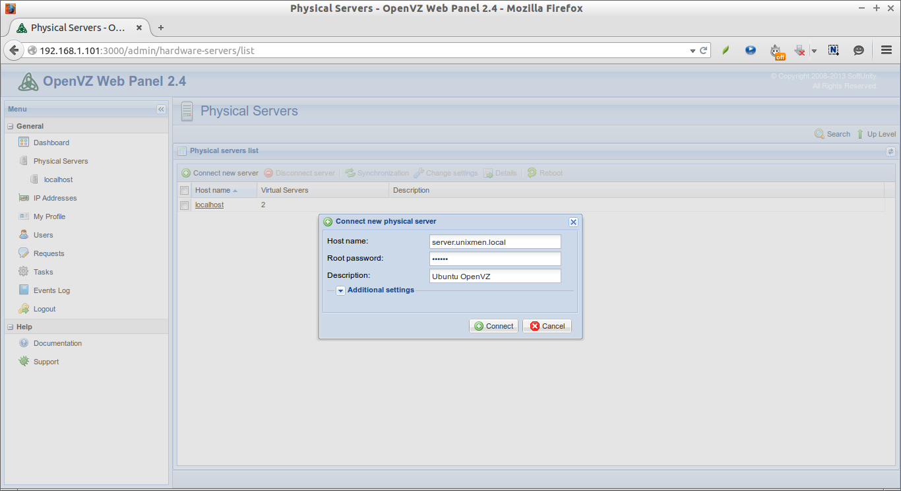
Task: Click the Support bug icon
Action: coord(24,362)
